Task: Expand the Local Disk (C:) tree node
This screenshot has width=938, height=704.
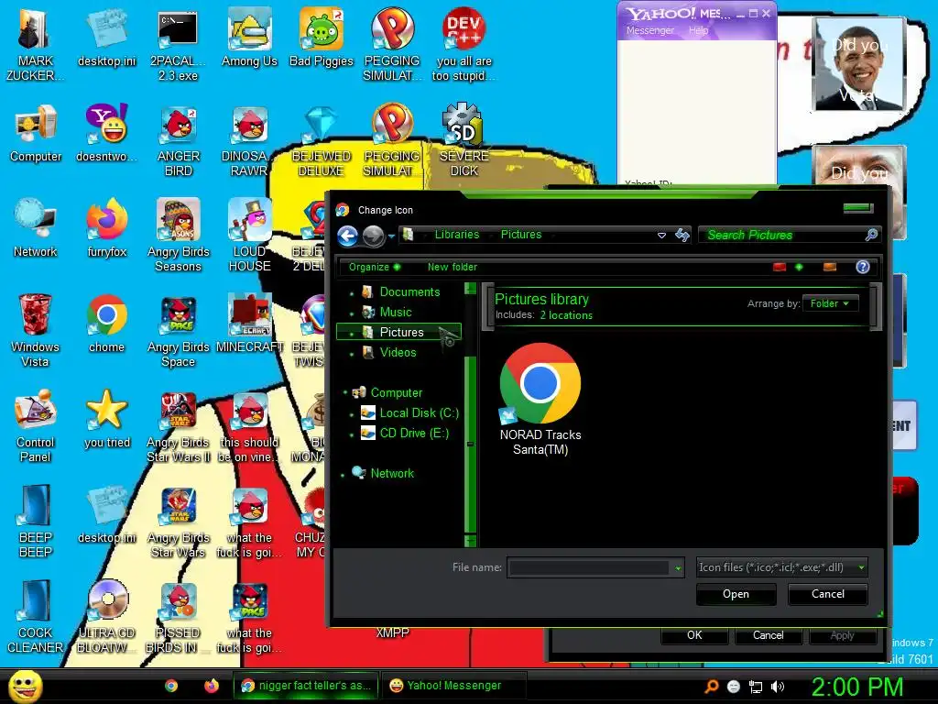Action: click(351, 414)
